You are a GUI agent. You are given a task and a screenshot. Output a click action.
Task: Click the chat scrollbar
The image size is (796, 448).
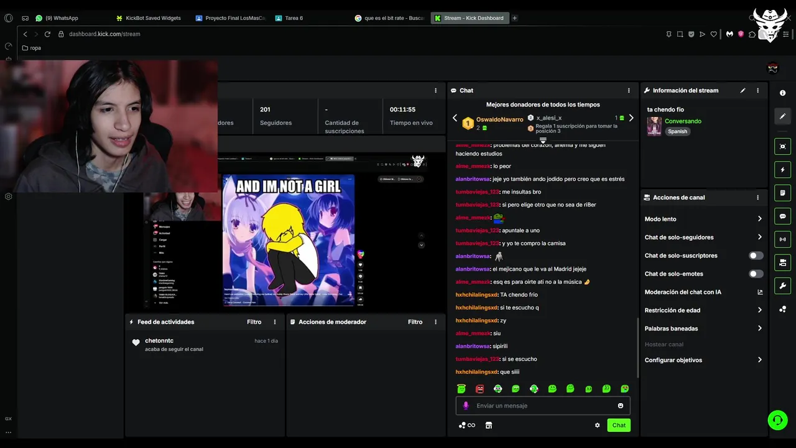(x=637, y=347)
